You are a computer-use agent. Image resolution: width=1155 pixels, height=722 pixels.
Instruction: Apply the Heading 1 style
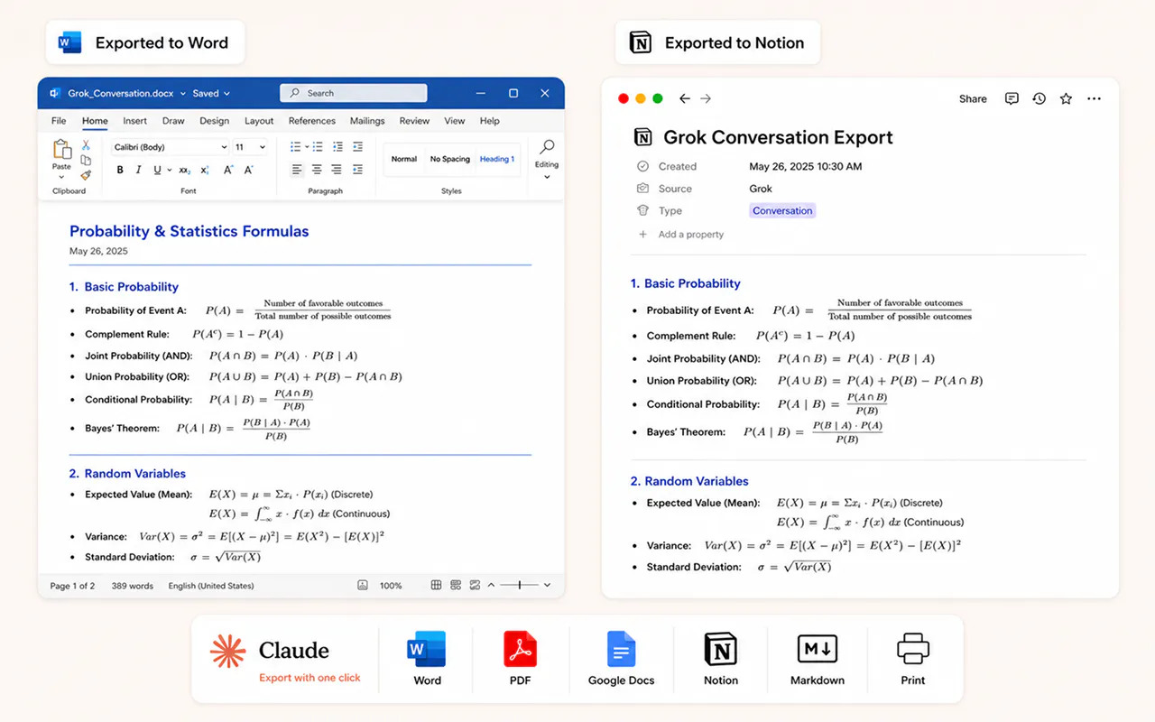click(497, 159)
